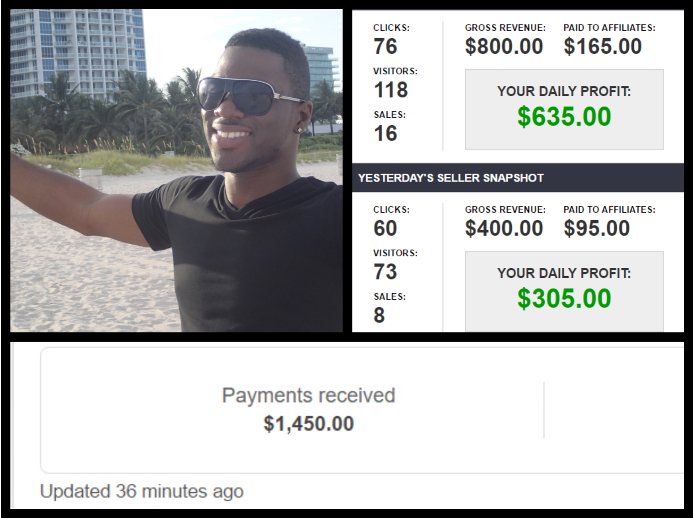Select the $1,450.00 payments total

coord(309,423)
